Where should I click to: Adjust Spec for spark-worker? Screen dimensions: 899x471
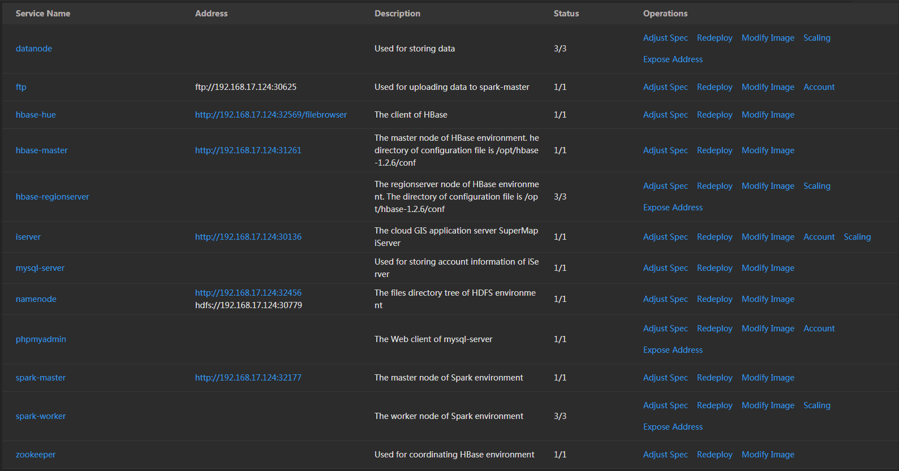pos(665,405)
